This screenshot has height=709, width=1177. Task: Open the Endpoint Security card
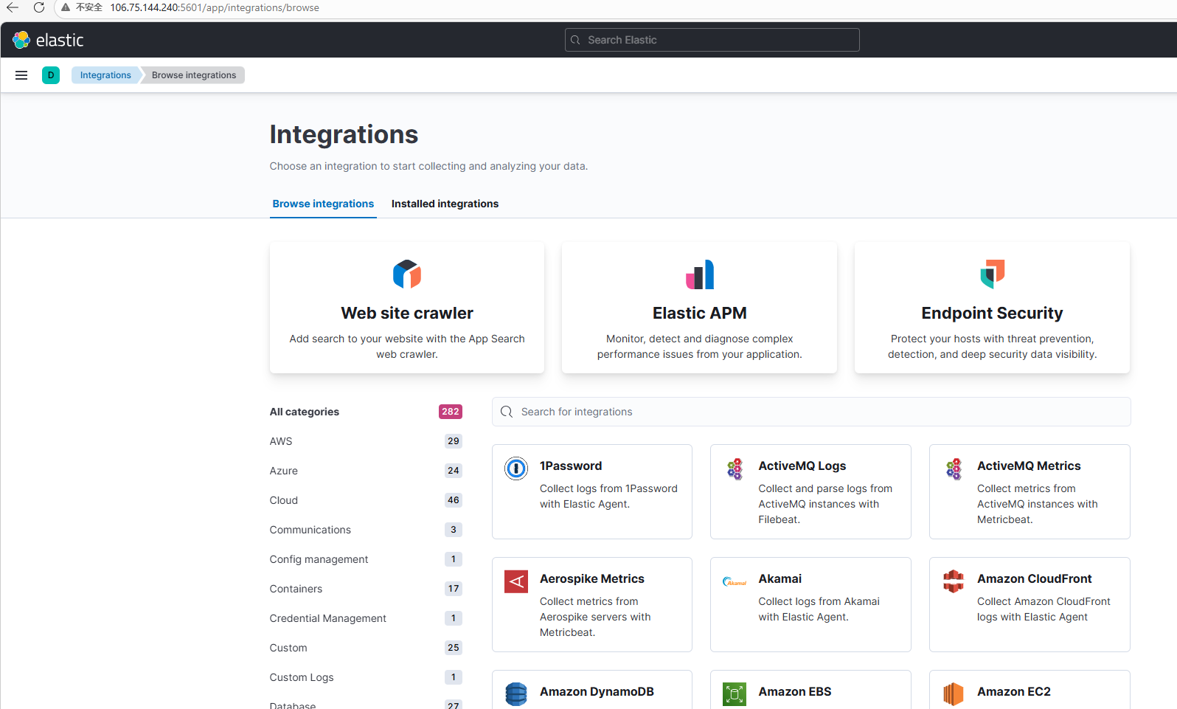click(x=993, y=308)
